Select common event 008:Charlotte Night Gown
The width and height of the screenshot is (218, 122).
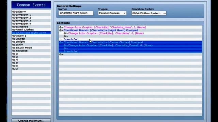[x=31, y=33]
